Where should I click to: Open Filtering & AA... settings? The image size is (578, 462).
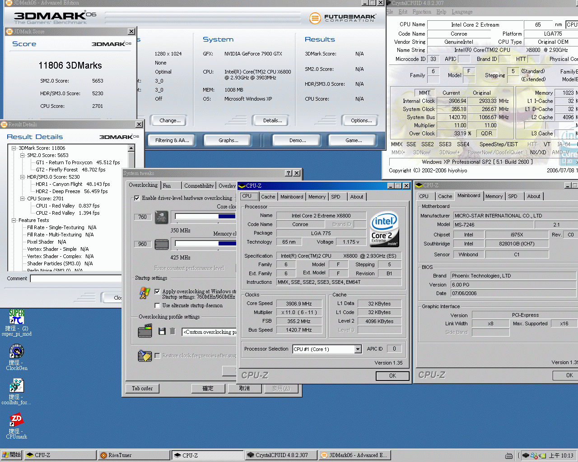(172, 140)
